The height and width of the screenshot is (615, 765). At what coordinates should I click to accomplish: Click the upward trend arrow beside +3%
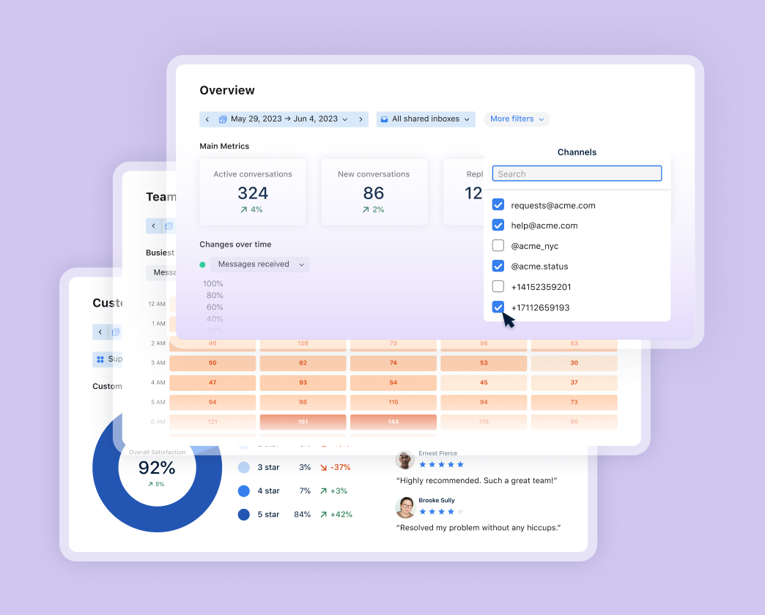click(x=323, y=491)
